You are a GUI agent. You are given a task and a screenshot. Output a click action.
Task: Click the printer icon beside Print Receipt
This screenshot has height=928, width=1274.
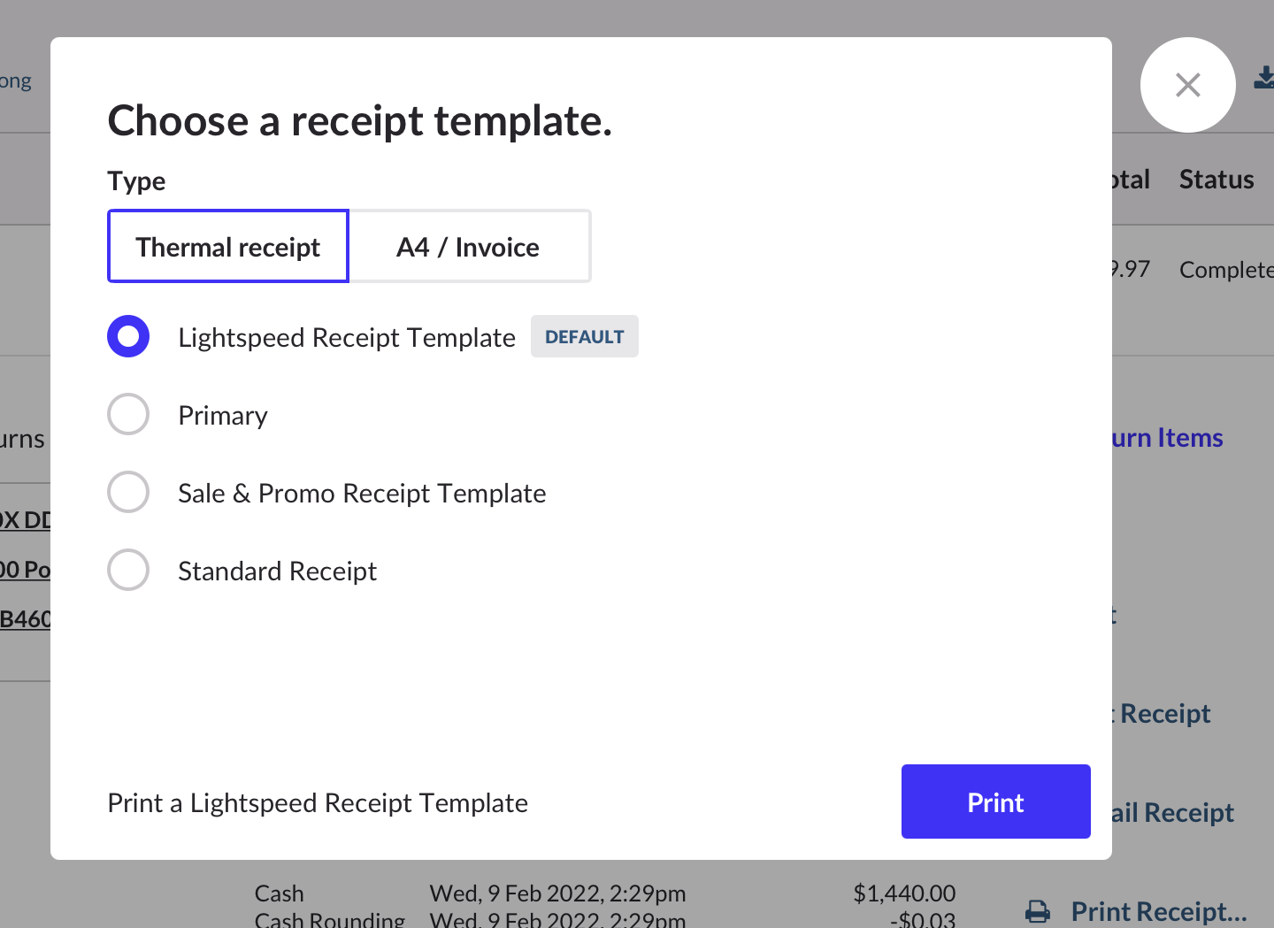pyautogui.click(x=1038, y=911)
